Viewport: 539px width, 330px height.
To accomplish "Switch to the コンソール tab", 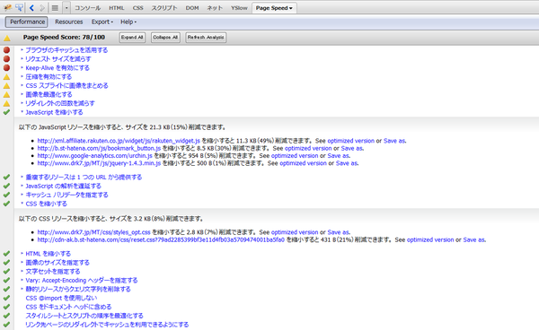I will pos(87,8).
